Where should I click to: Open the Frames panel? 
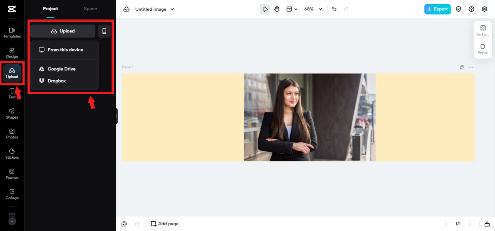coord(12,174)
